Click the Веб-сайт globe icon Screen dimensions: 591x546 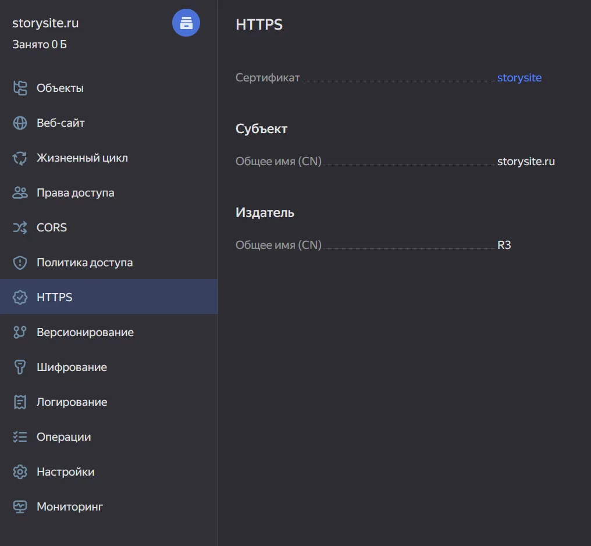pyautogui.click(x=20, y=123)
